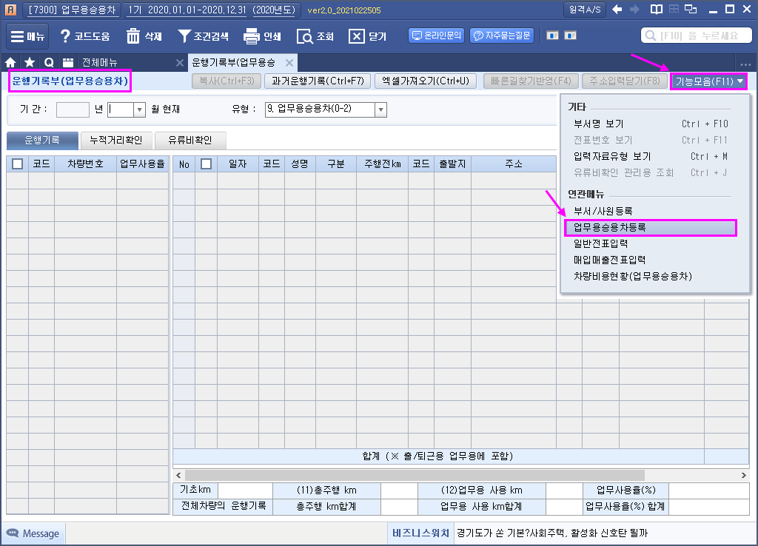Image resolution: width=758 pixels, height=546 pixels.
Task: Toggle the checkbox beside the No column
Action: (206, 164)
